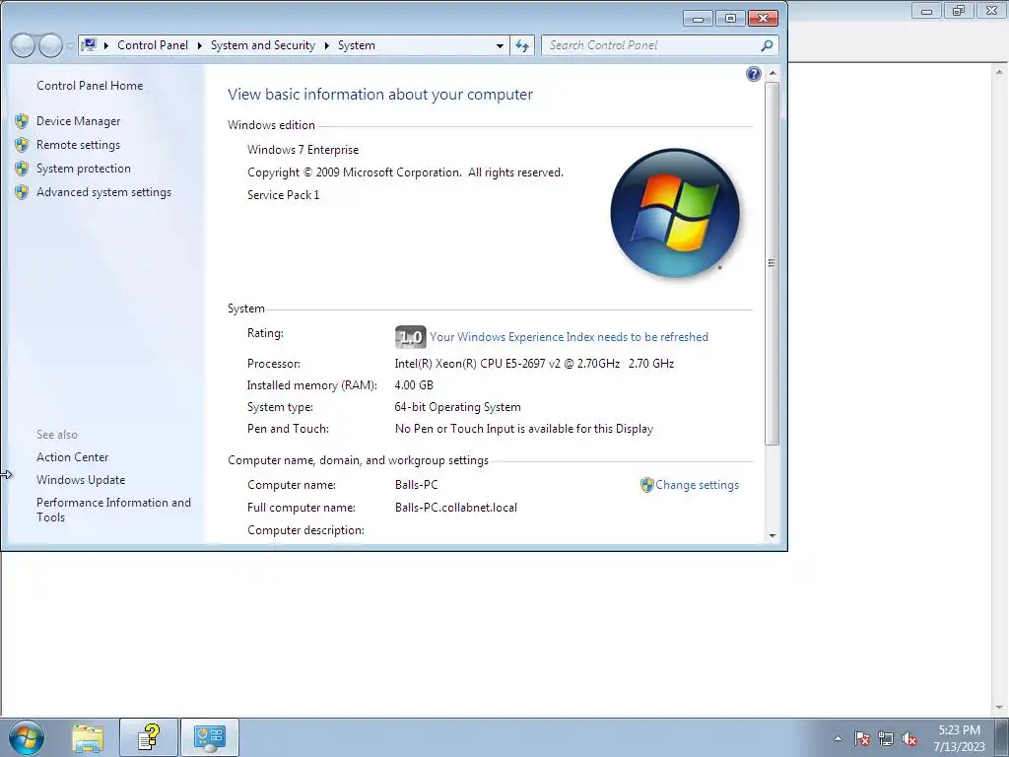Open System protection link
The image size is (1009, 757).
[x=84, y=169]
